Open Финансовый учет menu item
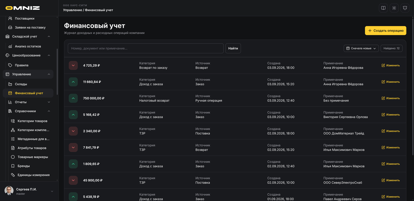This screenshot has height=201, width=414. tap(28, 93)
